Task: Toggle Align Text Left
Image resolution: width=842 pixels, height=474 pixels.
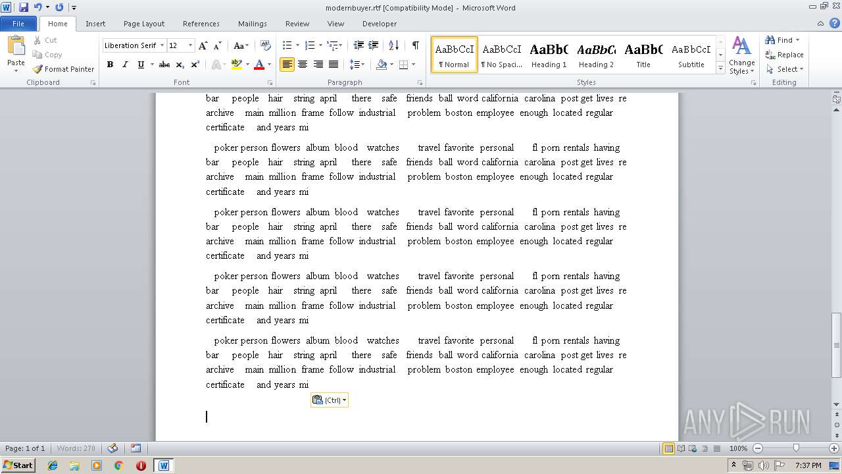Action: 287,65
